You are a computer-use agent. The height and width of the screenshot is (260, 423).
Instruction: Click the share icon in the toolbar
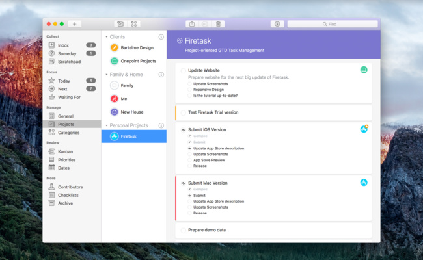tap(191, 24)
